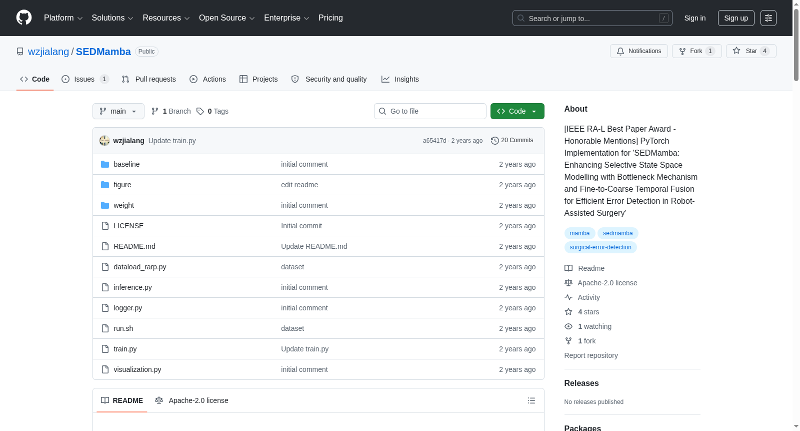
Task: Focus the 'Search or jump to' field
Action: click(592, 18)
